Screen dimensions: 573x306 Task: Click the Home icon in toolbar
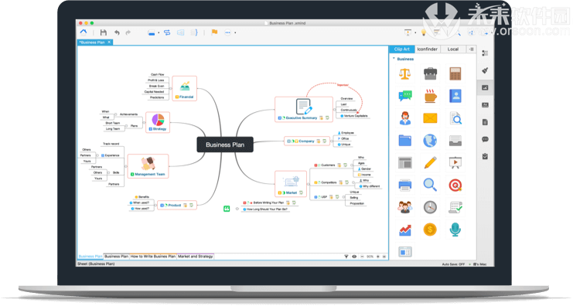coord(84,32)
